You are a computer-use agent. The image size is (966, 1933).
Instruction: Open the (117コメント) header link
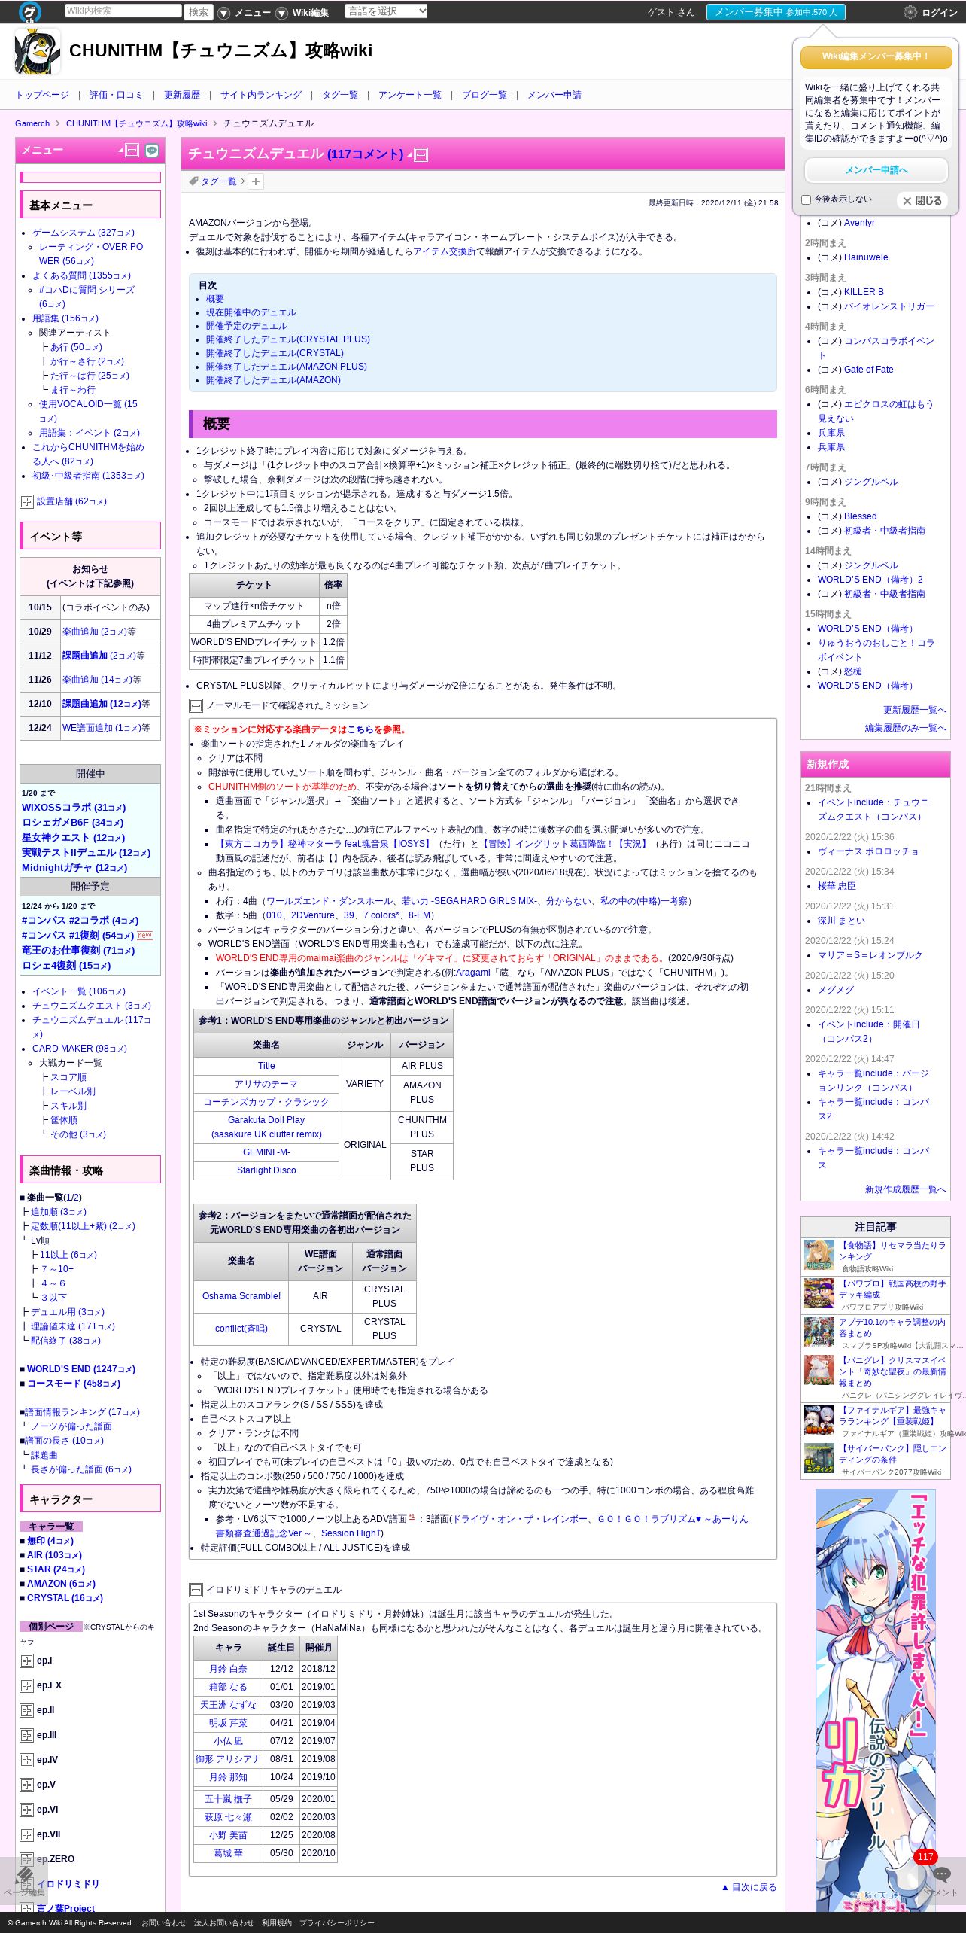[x=365, y=154]
